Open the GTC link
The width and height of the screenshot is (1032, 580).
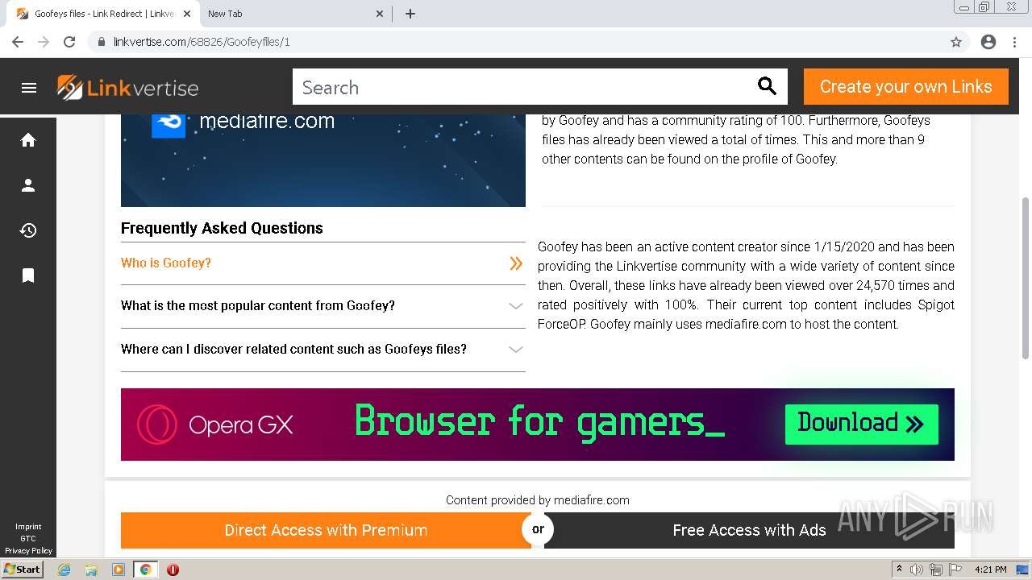coord(28,539)
